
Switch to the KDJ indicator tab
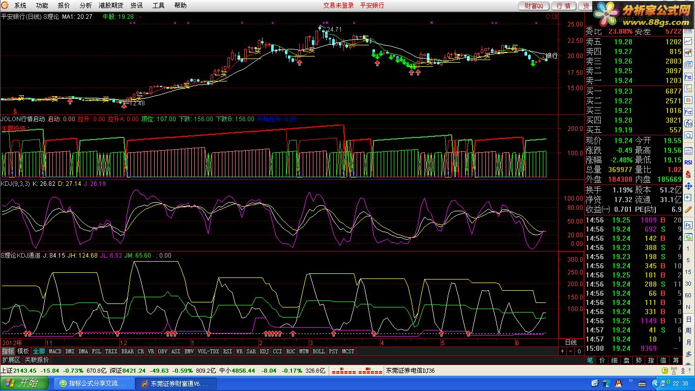coord(264,351)
